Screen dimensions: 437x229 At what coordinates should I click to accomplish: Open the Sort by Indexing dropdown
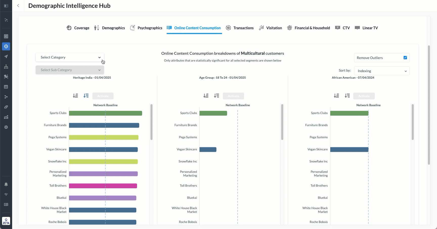click(382, 71)
